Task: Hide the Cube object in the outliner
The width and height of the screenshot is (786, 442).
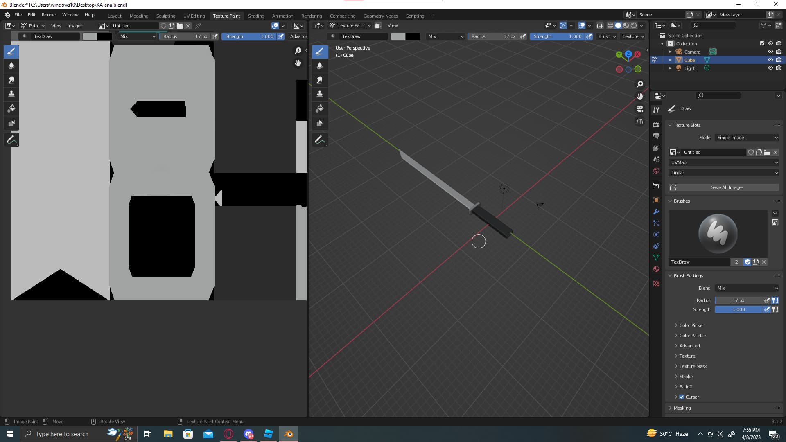Action: [x=770, y=60]
